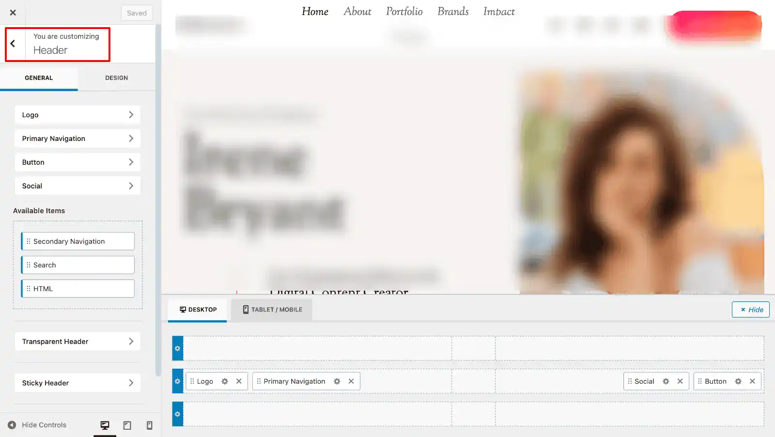Close the customizer with the X icon

(x=13, y=13)
